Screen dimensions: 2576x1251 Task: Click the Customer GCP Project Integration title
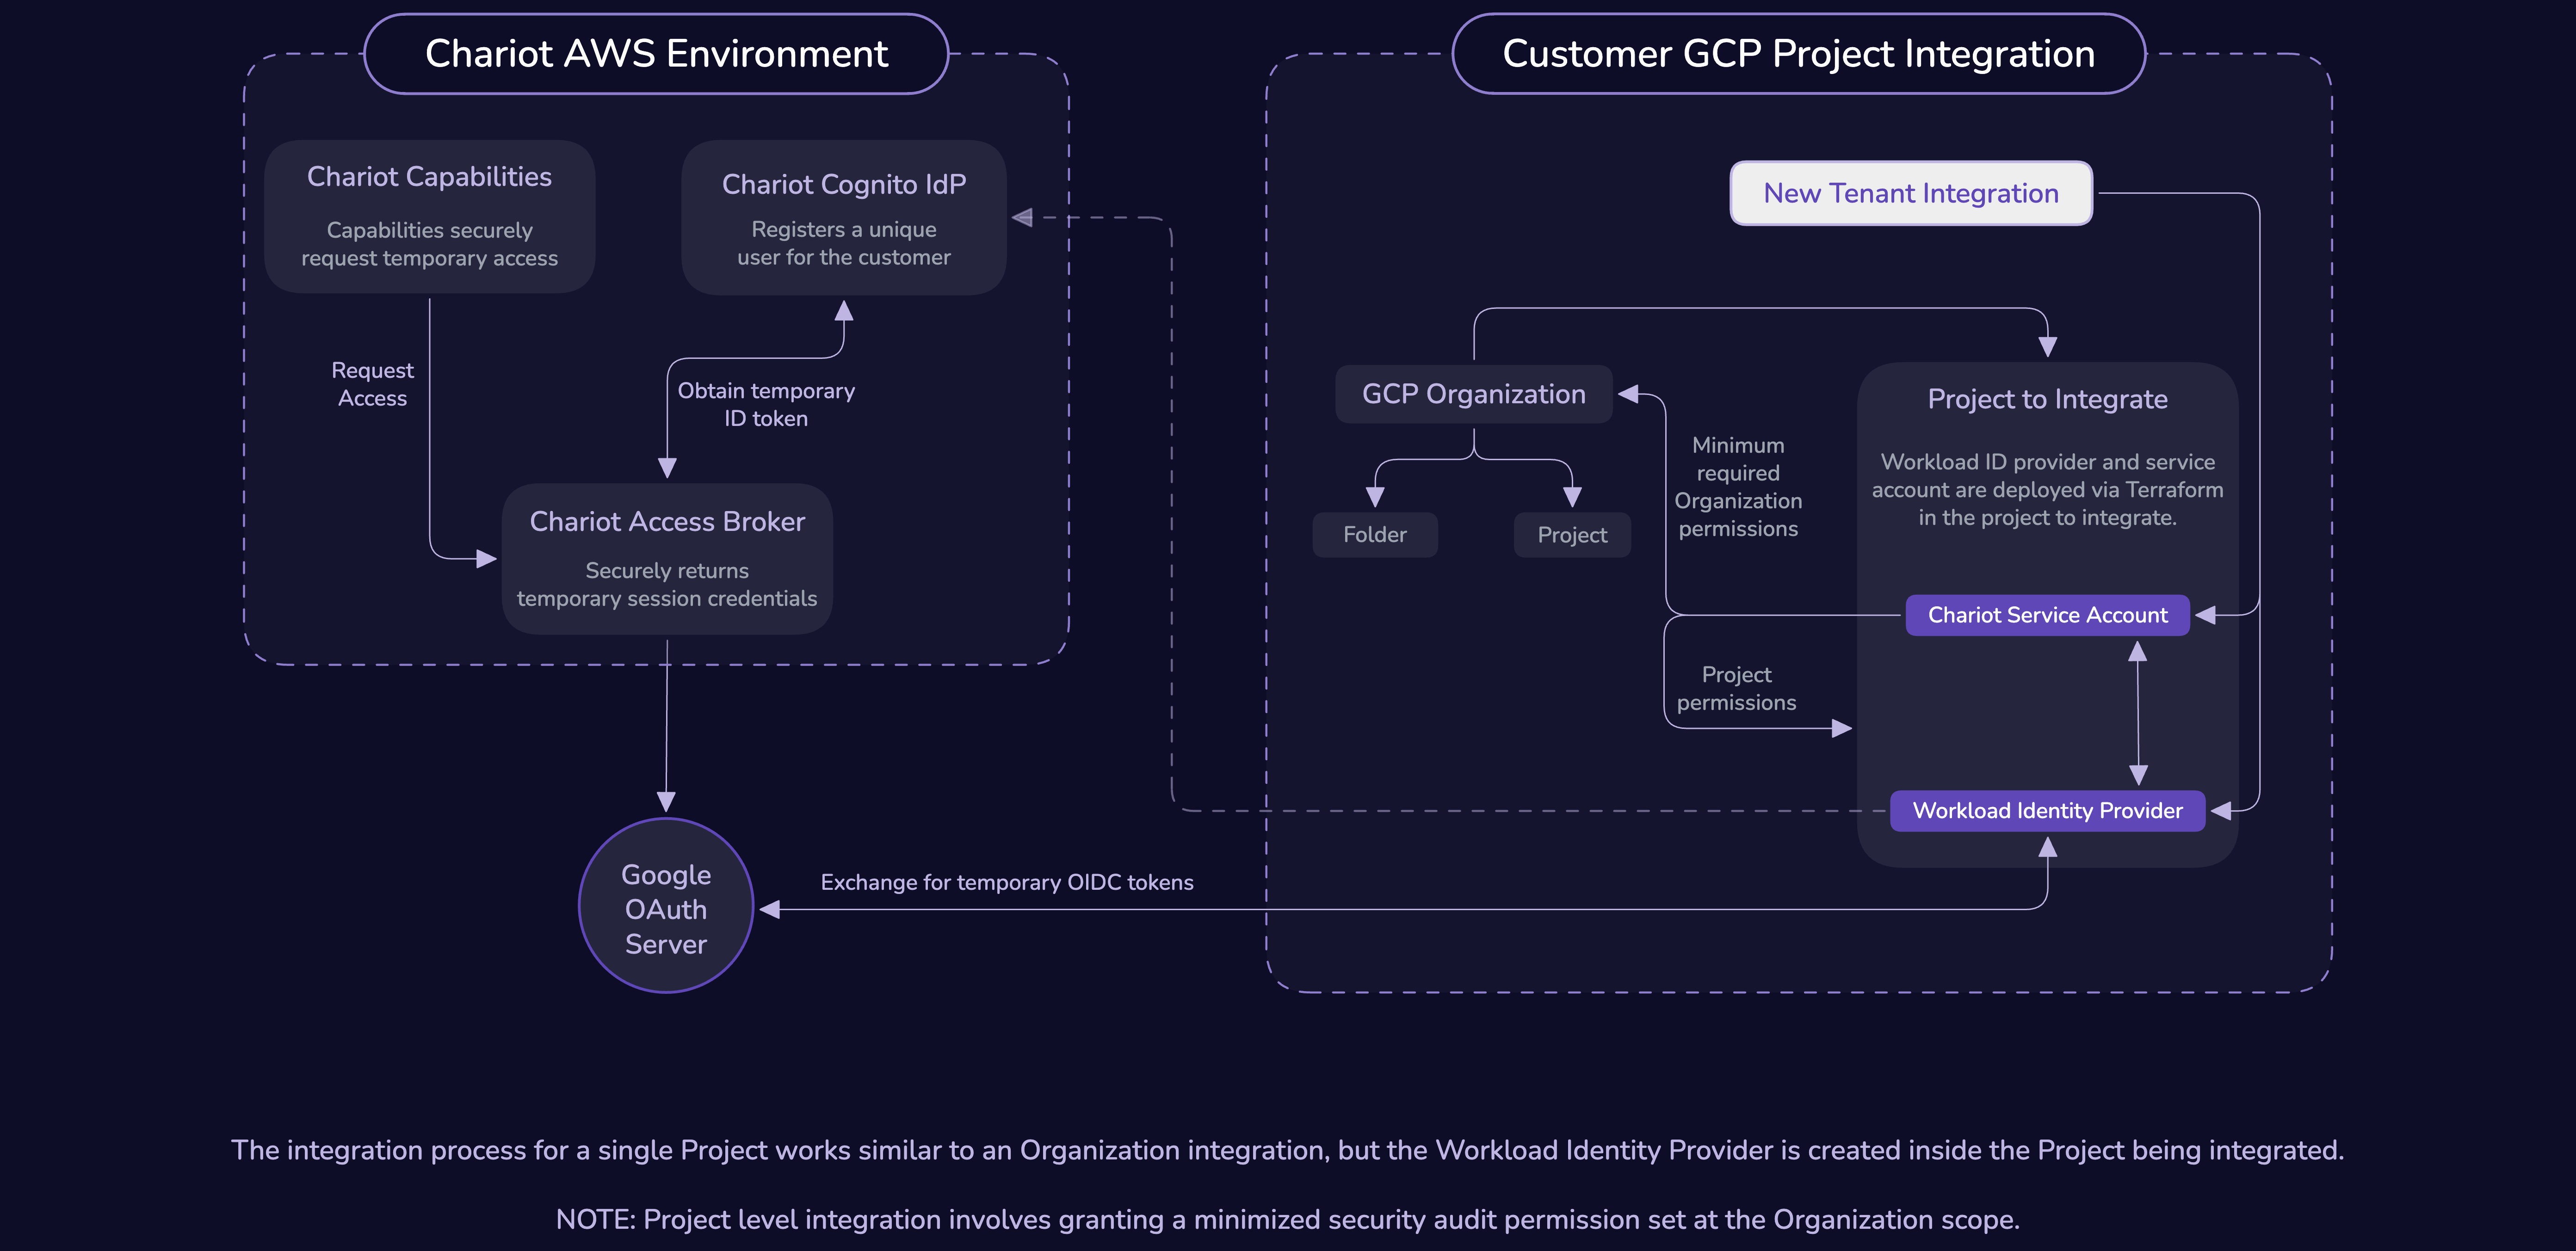point(1798,54)
